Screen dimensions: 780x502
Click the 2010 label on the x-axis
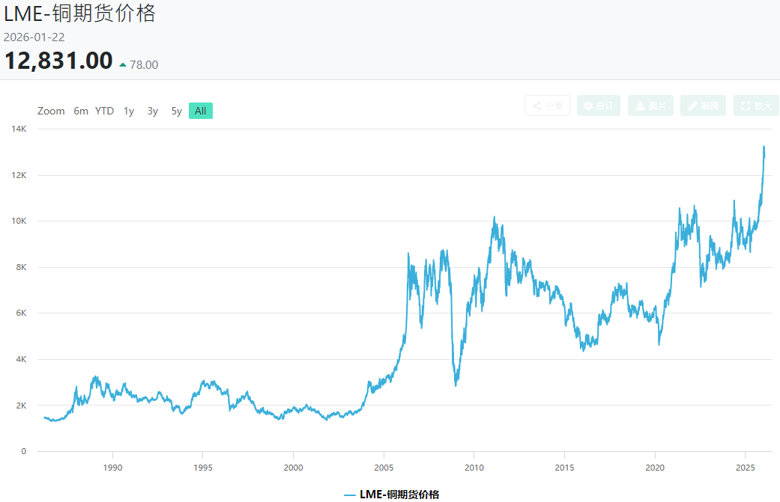(474, 467)
